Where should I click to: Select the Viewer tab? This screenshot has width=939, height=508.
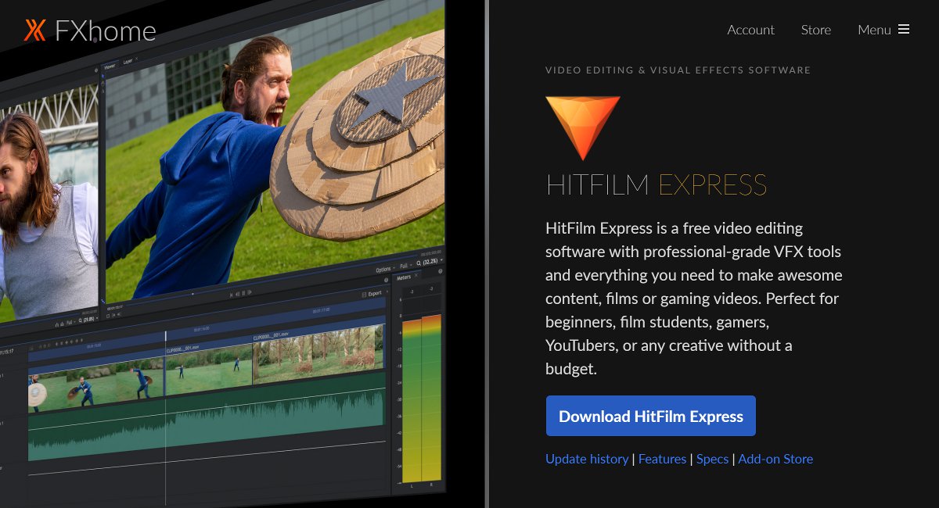pos(110,67)
